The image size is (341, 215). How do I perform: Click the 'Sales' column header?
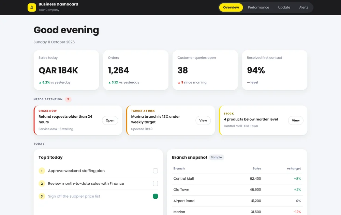tap(257, 168)
